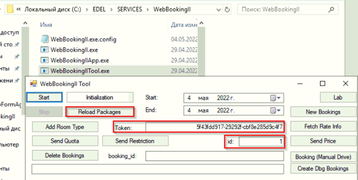Open the Start date calendar dropdown
Viewport: 358px width, 180px height.
(276, 98)
